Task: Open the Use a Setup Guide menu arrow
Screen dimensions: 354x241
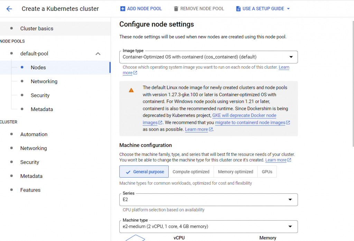Action: tap(288, 9)
